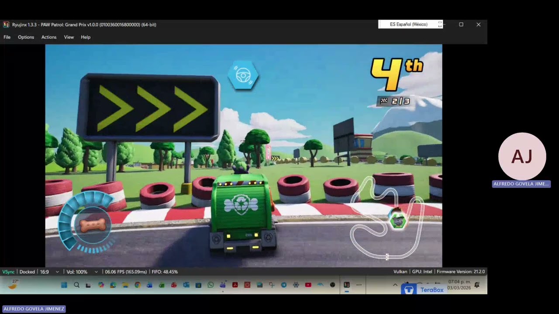Click the AJ participant avatar
The height and width of the screenshot is (314, 559).
pyautogui.click(x=522, y=157)
